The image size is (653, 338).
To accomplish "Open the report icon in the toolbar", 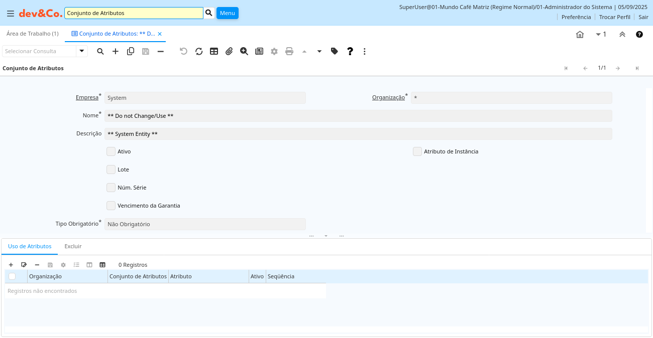I will (259, 51).
